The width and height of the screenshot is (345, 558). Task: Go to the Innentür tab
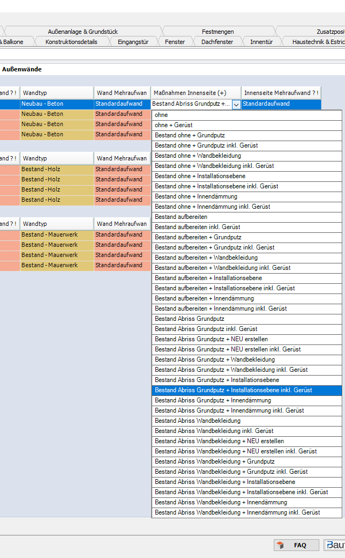tap(261, 42)
